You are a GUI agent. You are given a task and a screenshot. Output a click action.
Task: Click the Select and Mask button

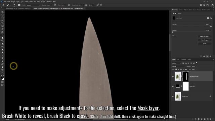[205, 37]
